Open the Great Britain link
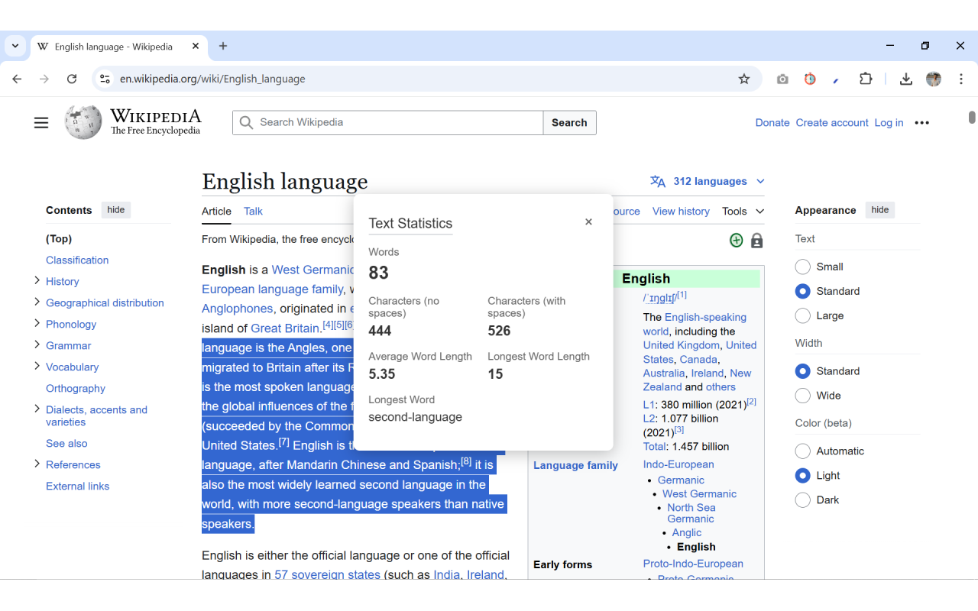 (x=285, y=328)
